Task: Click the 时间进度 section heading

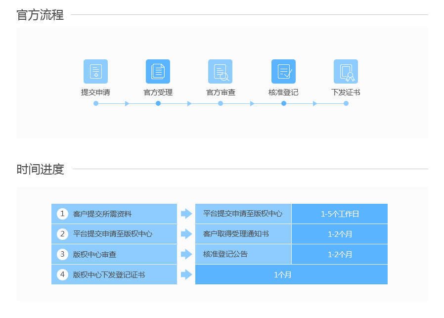Action: tap(40, 169)
